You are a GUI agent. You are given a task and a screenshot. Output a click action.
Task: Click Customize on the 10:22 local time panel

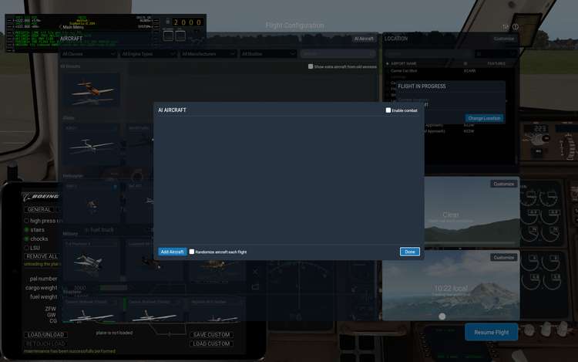[503, 257]
